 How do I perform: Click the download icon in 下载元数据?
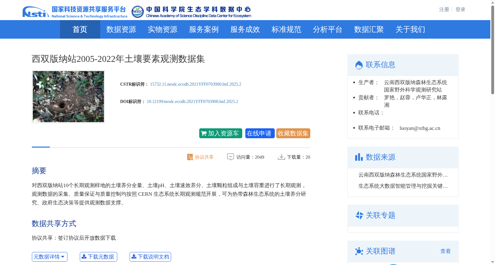(x=84, y=256)
